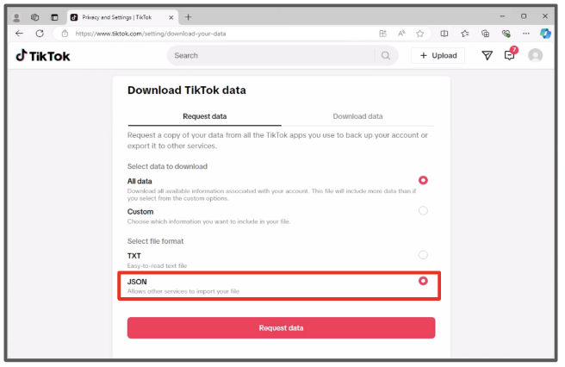Click the Upload button
The width and height of the screenshot is (565, 367).
point(438,55)
